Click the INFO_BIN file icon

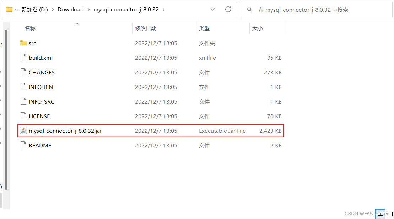coord(23,87)
